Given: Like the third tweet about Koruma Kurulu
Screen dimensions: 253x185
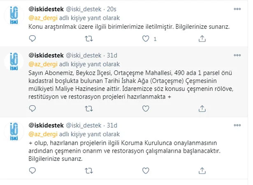Looking at the screenshot, I should pyautogui.click(x=145, y=171).
